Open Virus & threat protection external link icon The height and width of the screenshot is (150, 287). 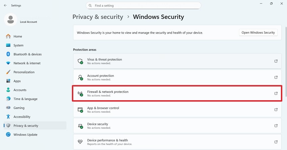tap(276, 61)
